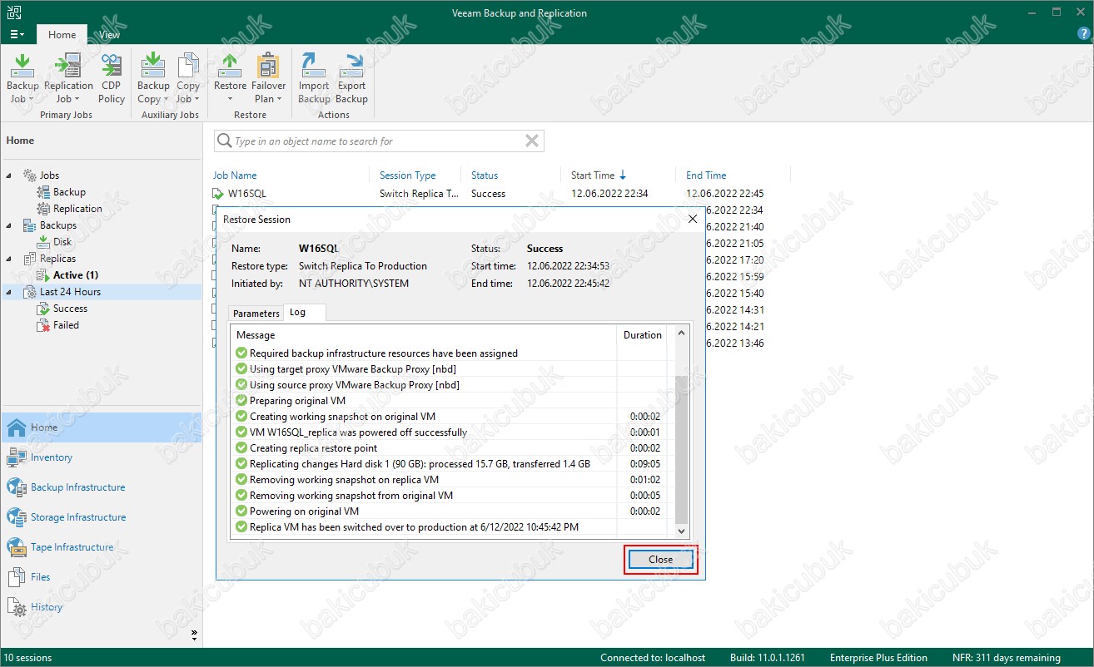This screenshot has width=1094, height=667.
Task: Create a CDP Policy from ribbon
Action: coord(112,79)
